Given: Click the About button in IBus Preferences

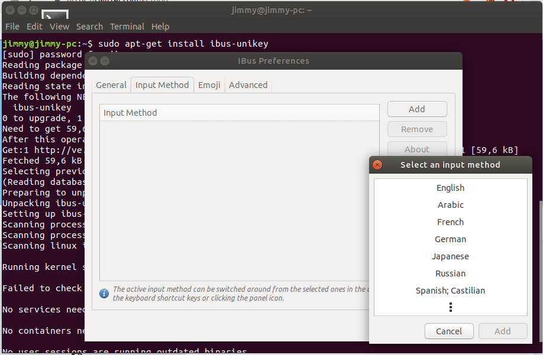Looking at the screenshot, I should tap(417, 149).
